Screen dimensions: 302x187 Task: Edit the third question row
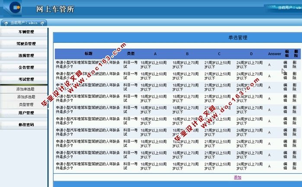(x=285, y=87)
